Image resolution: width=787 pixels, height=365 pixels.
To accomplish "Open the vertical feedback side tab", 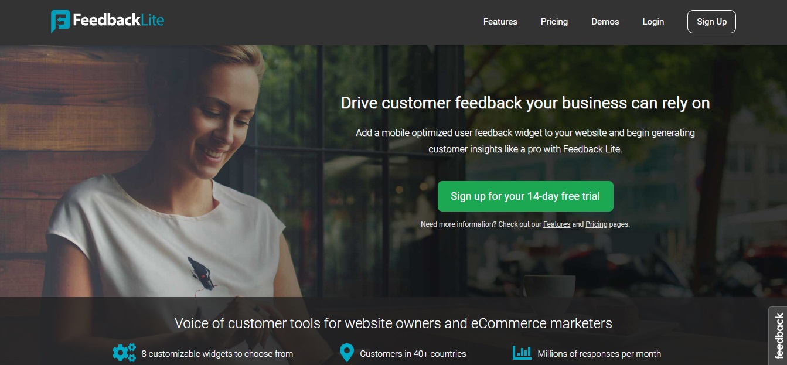I will 778,336.
